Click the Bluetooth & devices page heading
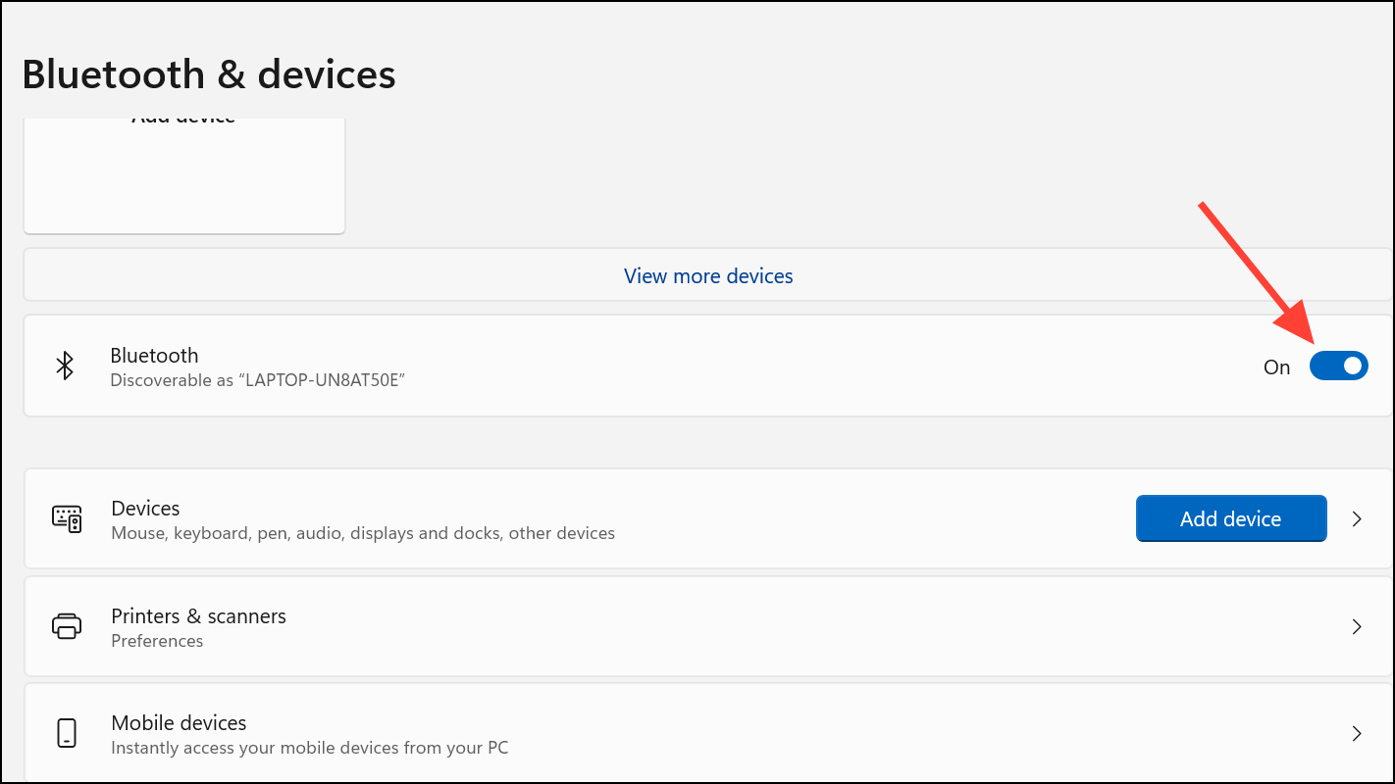Image resolution: width=1395 pixels, height=784 pixels. click(x=209, y=74)
